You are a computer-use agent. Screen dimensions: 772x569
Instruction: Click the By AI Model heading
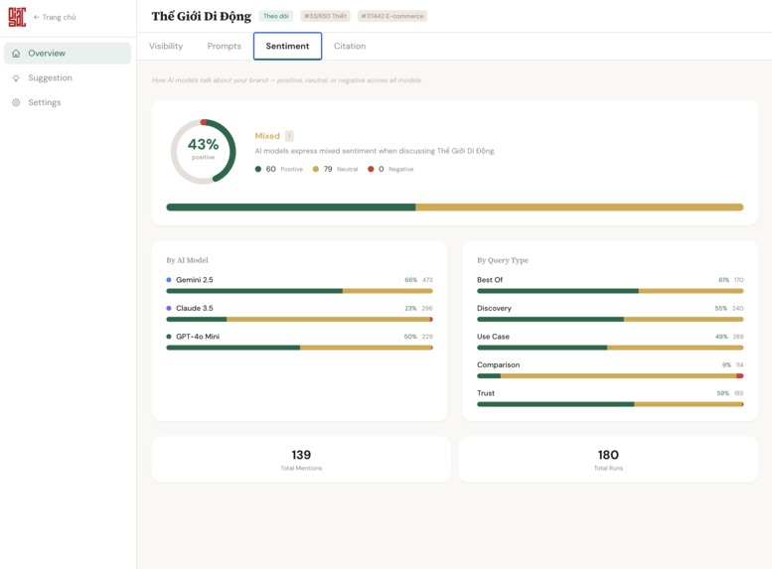187,260
